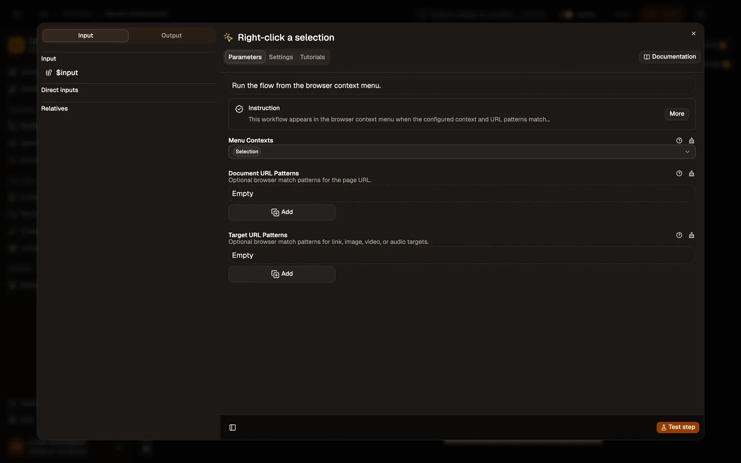Screen dimensions: 741x463
Task: Show help for Menu Contexts
Action: click(679, 140)
